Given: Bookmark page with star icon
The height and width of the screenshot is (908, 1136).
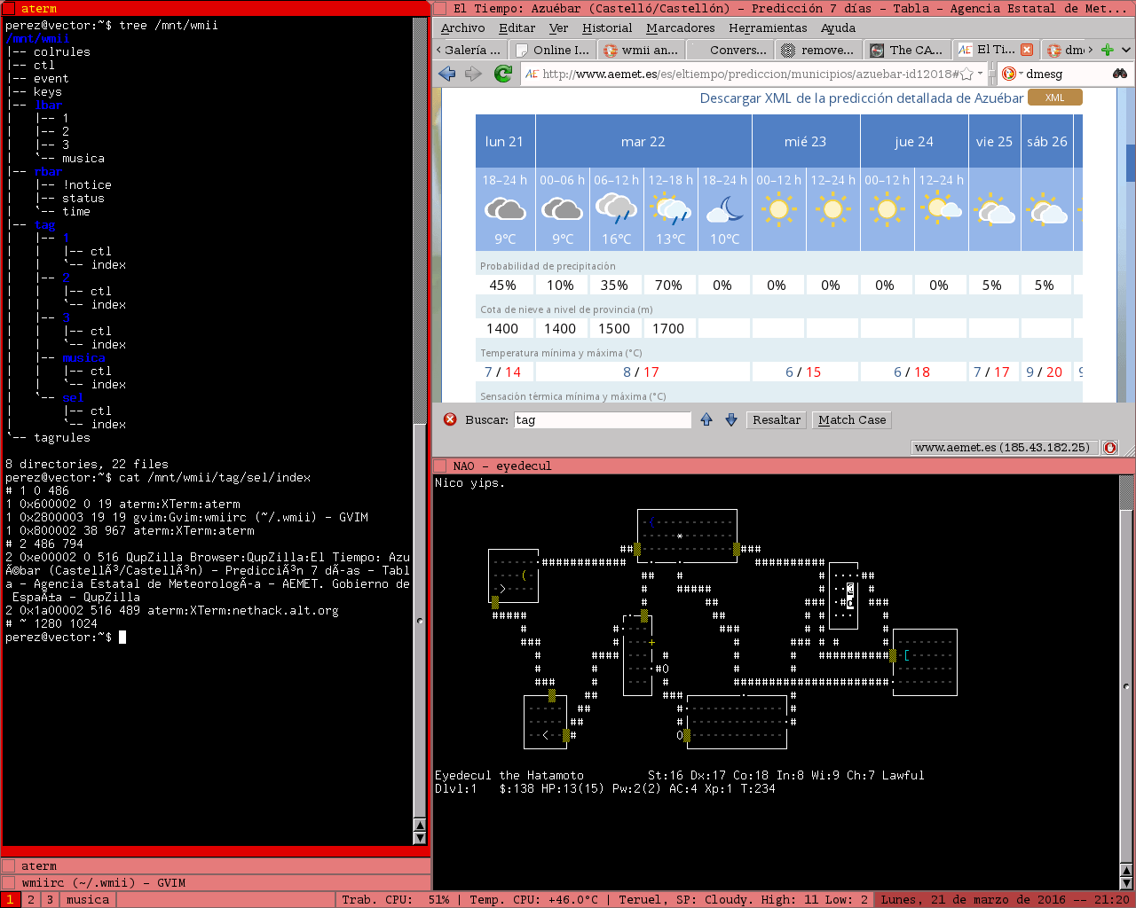Looking at the screenshot, I should (966, 74).
